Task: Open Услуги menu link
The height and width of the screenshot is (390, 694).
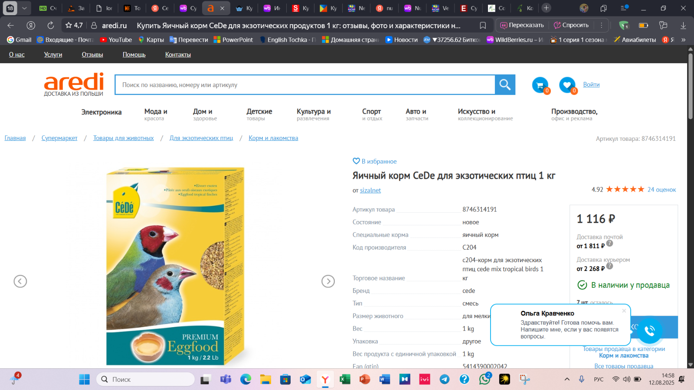Action: click(x=53, y=55)
